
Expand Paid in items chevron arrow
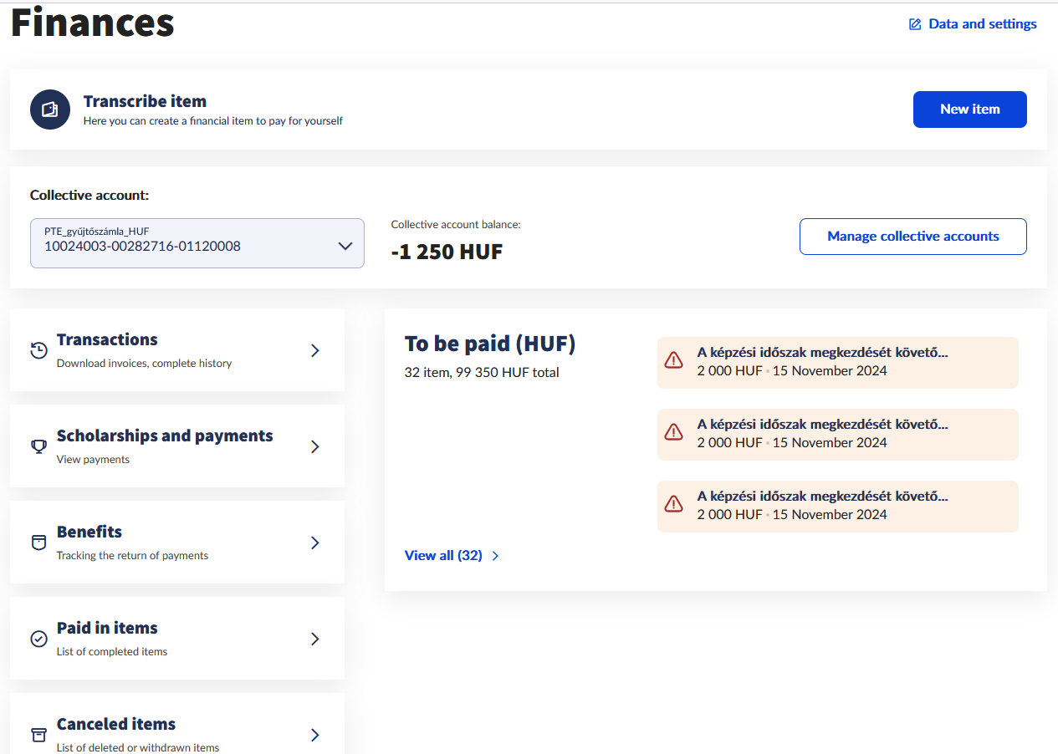[x=315, y=639]
